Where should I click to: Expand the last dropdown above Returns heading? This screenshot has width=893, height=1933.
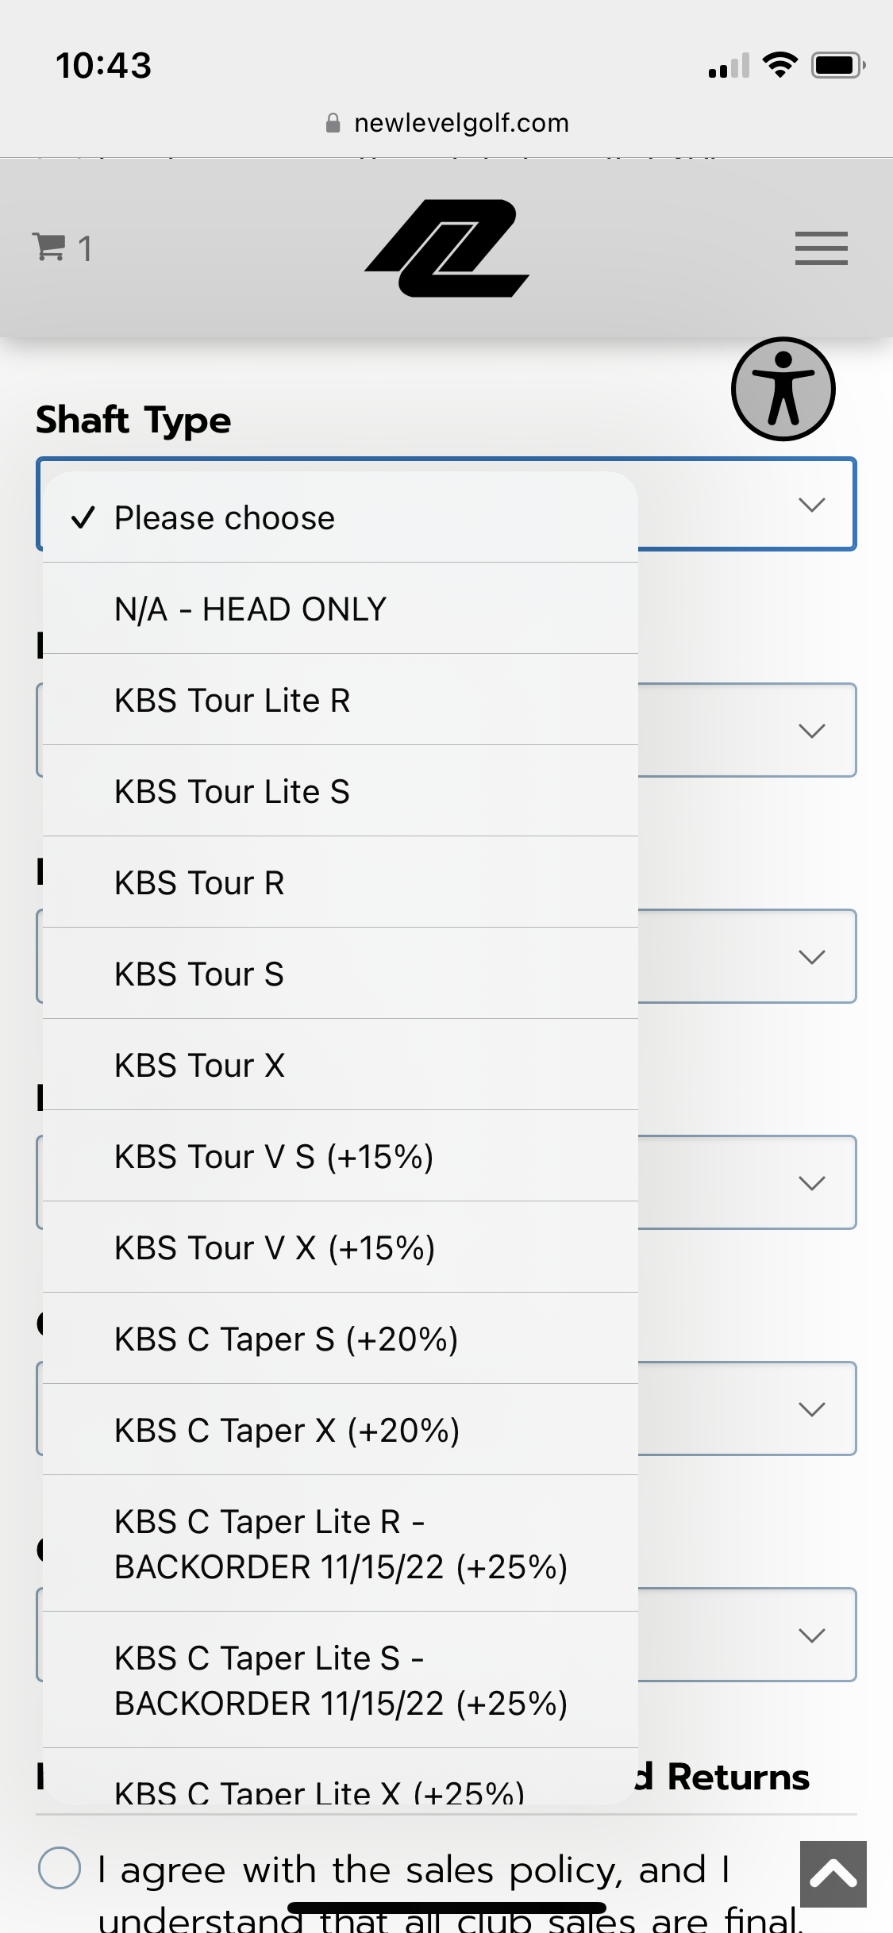pyautogui.click(x=811, y=1635)
